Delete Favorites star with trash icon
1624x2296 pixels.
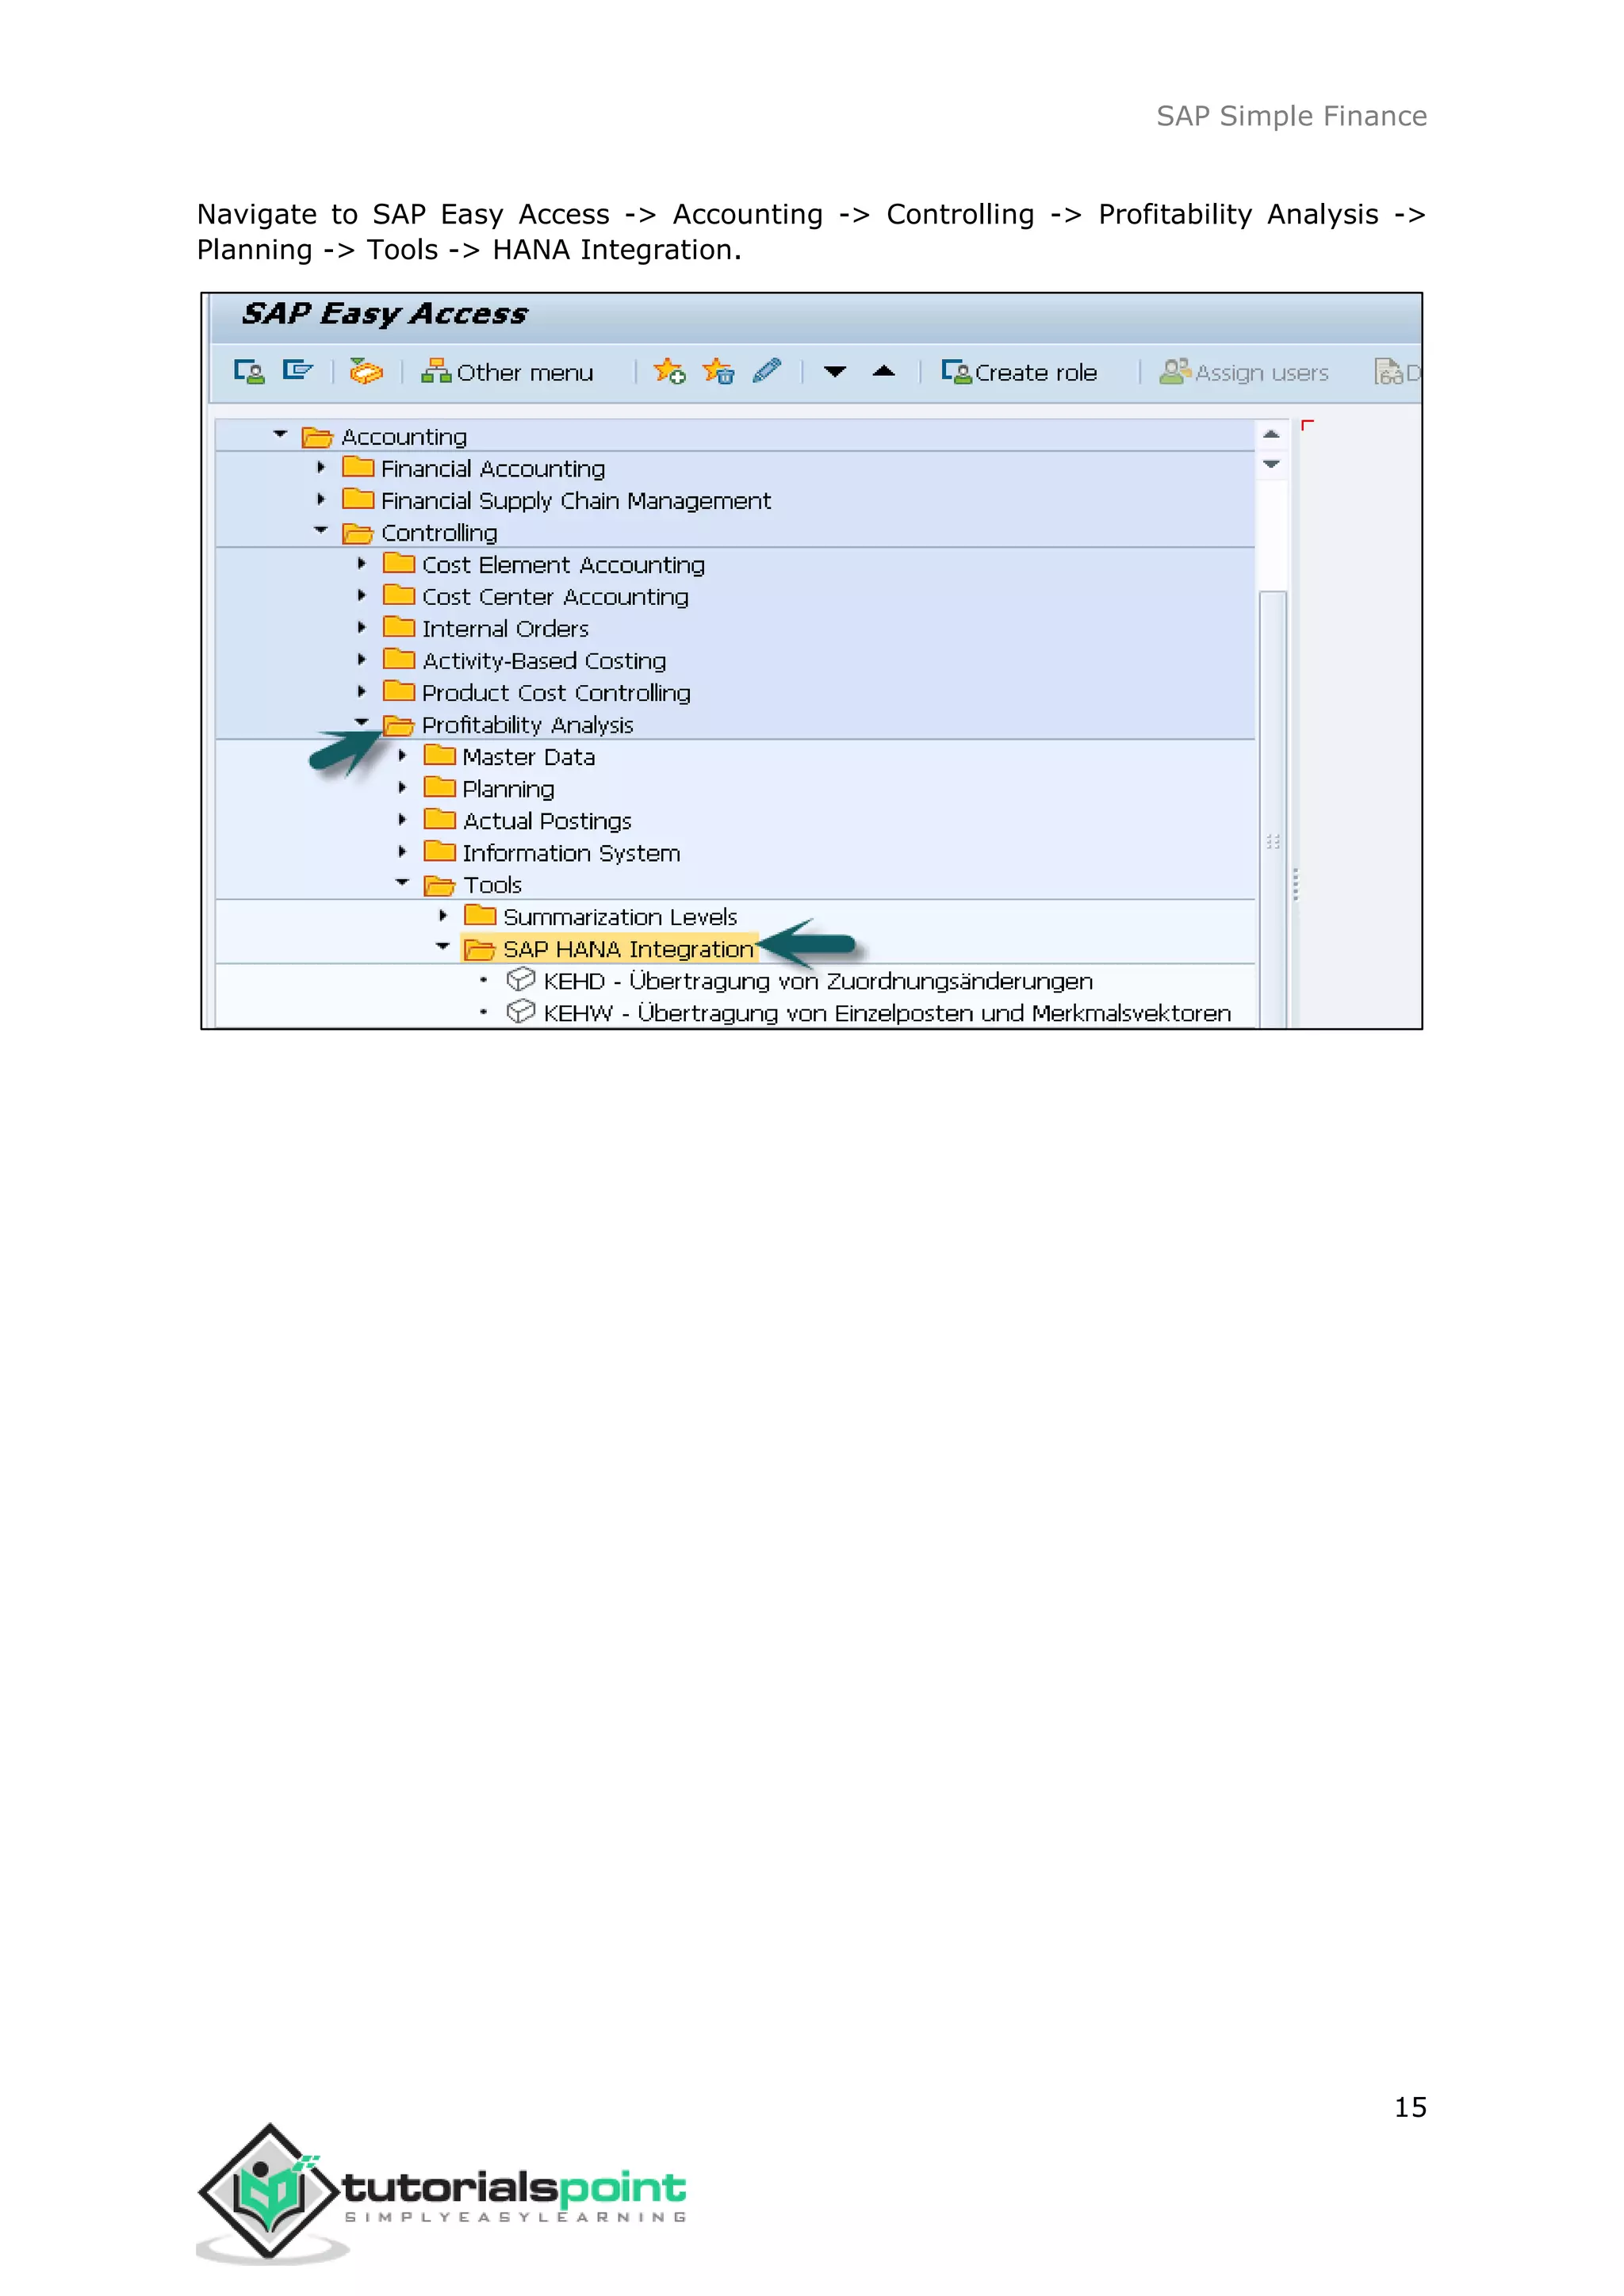point(718,372)
